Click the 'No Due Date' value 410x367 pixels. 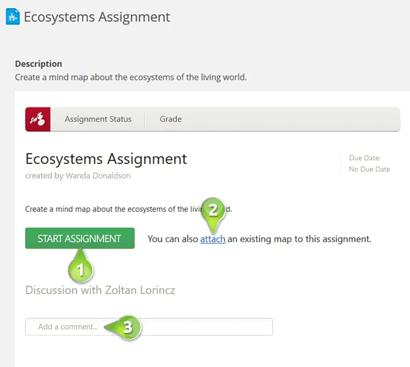(x=369, y=169)
